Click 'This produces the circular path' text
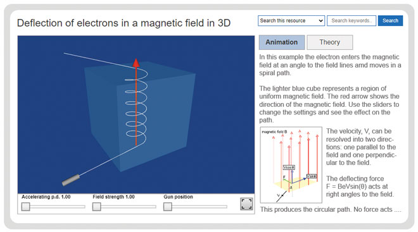 click(306, 210)
